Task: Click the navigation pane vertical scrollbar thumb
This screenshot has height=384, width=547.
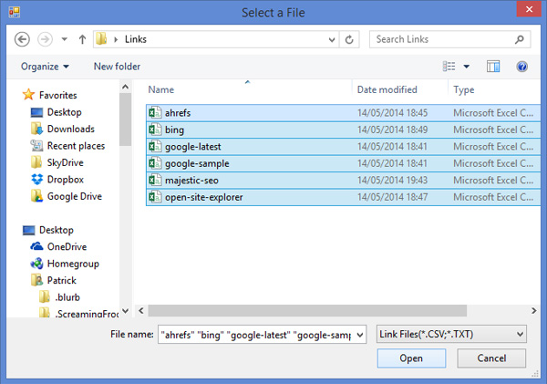Action: (x=125, y=119)
